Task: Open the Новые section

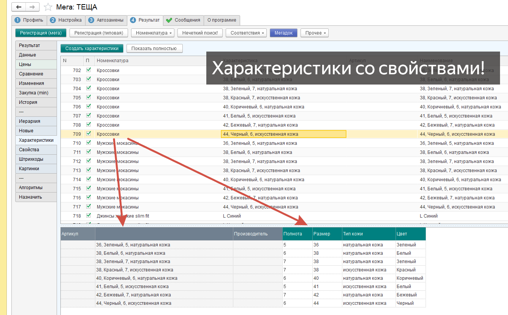Action: coord(36,131)
